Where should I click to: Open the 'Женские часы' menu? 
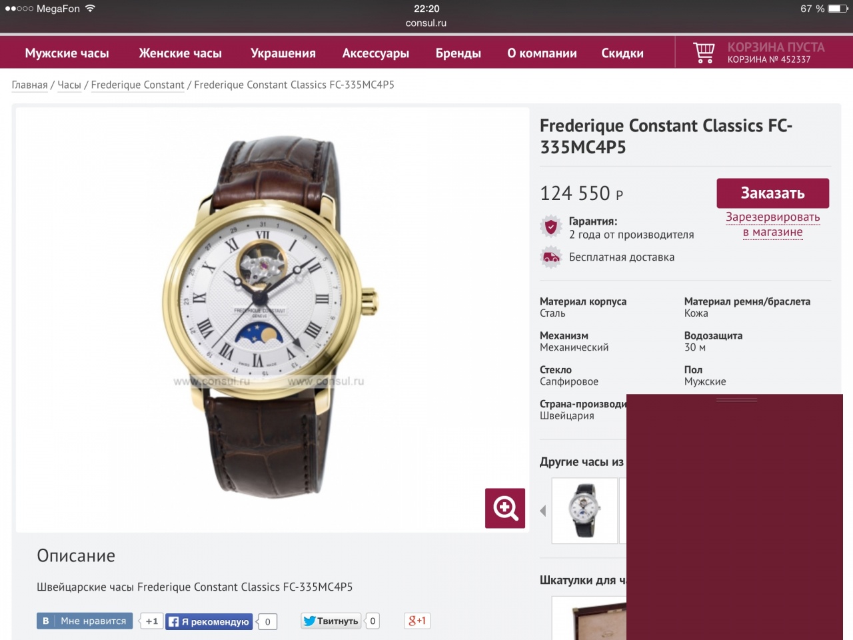tap(180, 53)
